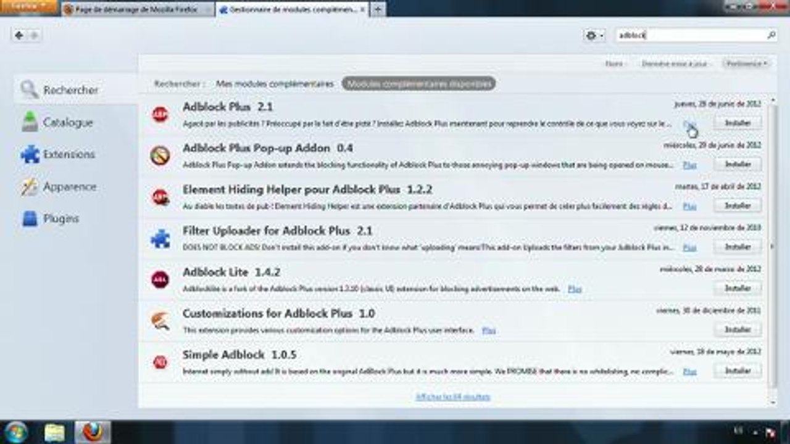Click the Customizations for Adblock Plus icon
The width and height of the screenshot is (790, 444).
[x=160, y=321]
